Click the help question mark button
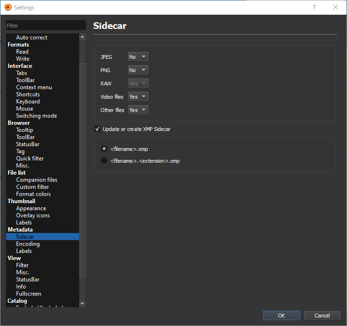This screenshot has height=326, width=347. [314, 7]
